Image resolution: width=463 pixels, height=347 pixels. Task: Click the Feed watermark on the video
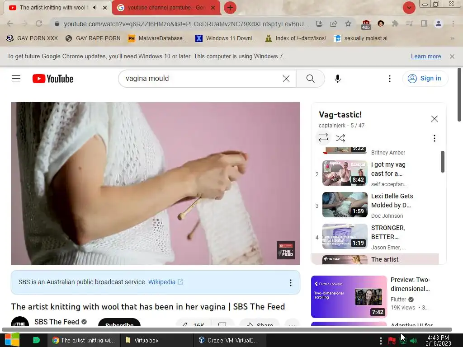(286, 250)
